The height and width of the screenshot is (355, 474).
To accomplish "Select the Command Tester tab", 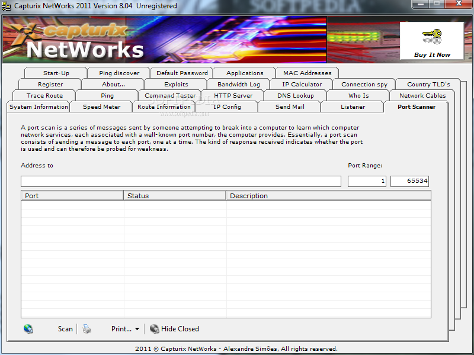I will (170, 95).
